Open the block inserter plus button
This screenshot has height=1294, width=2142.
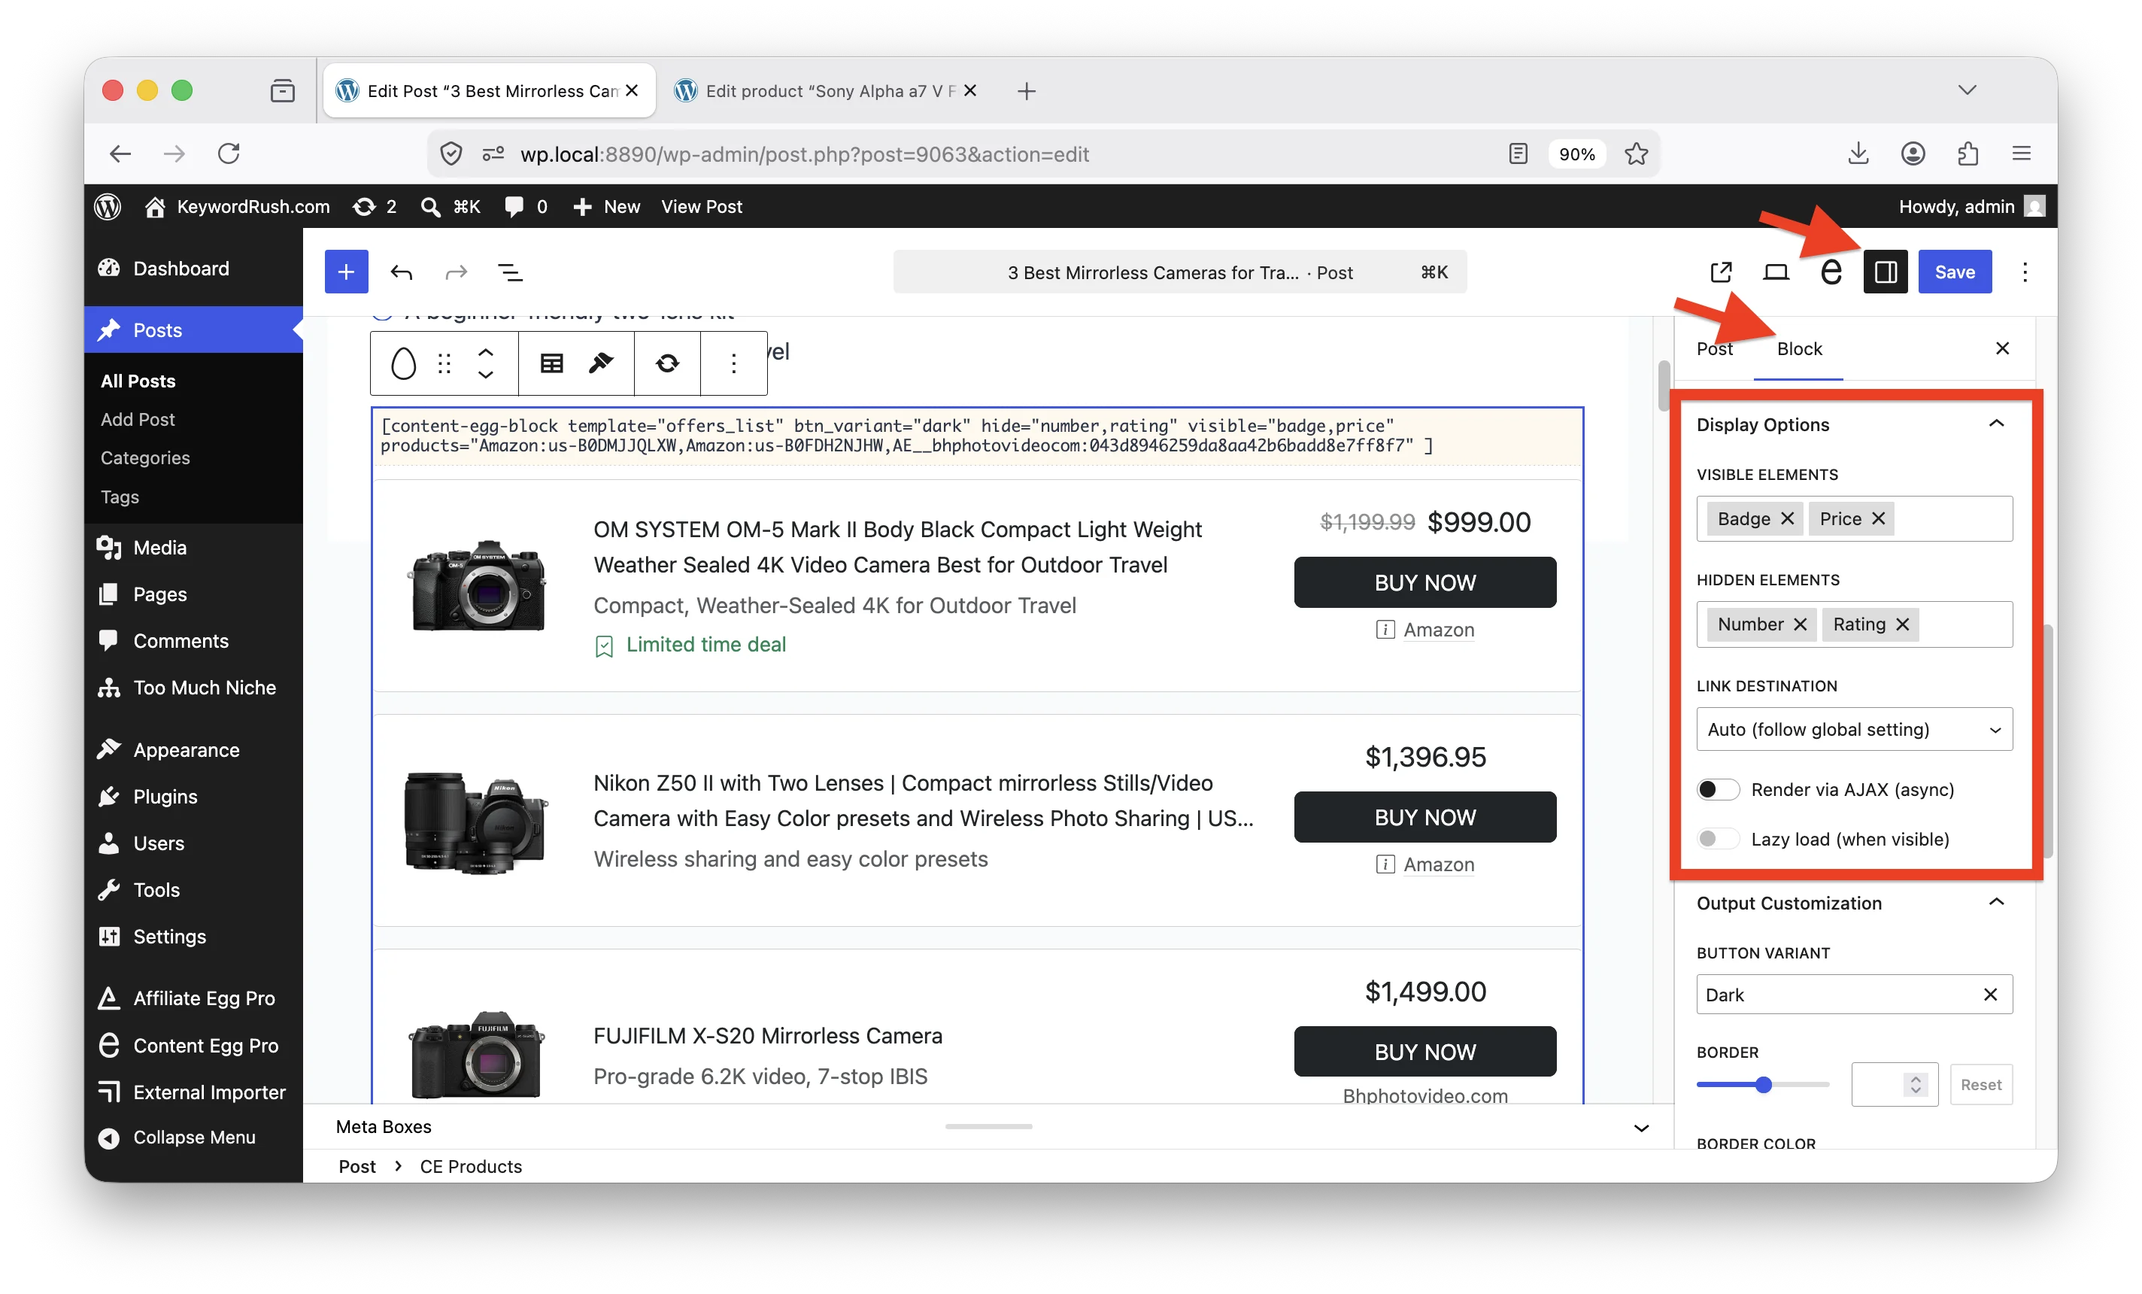click(x=346, y=272)
